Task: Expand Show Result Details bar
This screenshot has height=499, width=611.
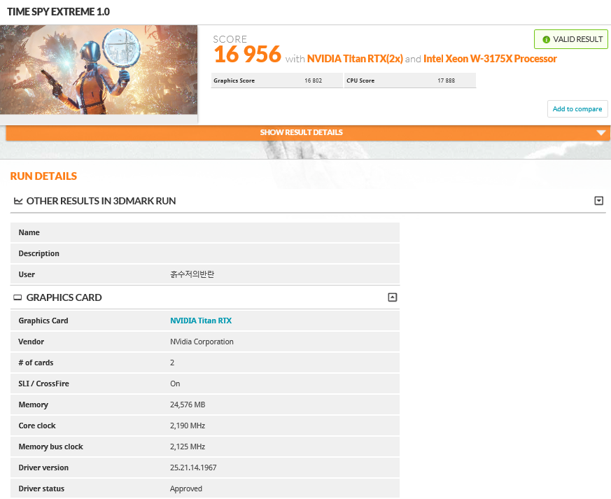Action: click(308, 132)
